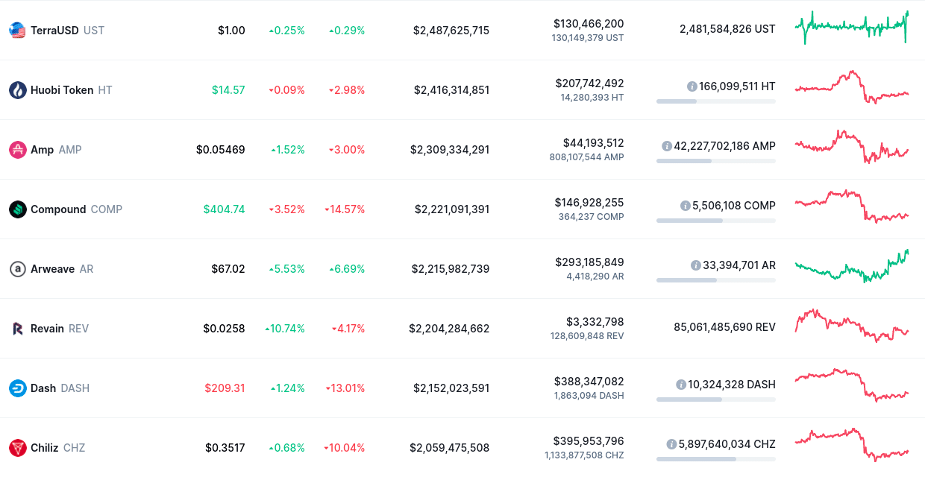Select Compound market cap $2,221,091,391
This screenshot has height=477, width=925.
click(x=452, y=209)
